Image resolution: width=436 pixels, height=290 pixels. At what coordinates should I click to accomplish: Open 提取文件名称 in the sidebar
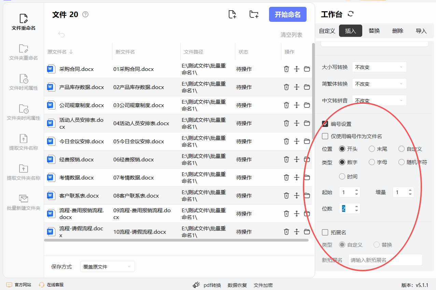pos(24,142)
